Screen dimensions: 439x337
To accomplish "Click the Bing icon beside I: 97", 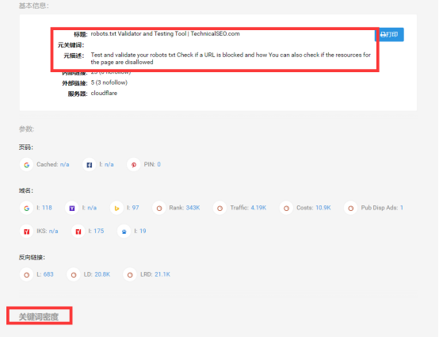I will tap(116, 208).
